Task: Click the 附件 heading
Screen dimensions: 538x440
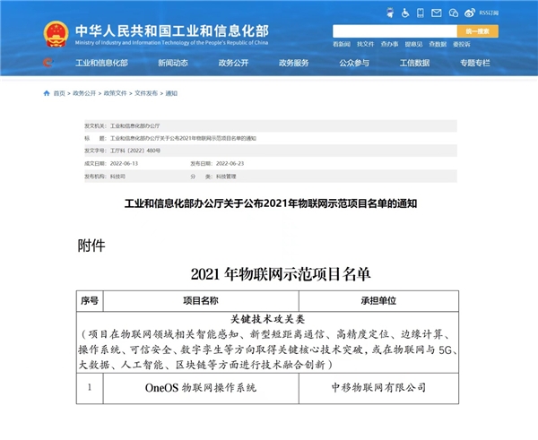Action: tap(91, 246)
